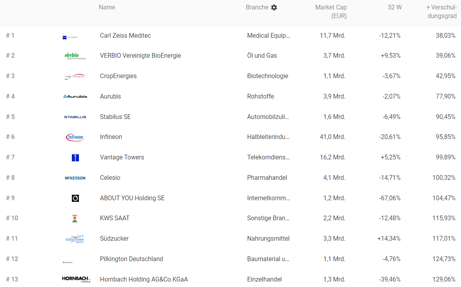Click the Stabilus logo
The image size is (461, 287).
(x=75, y=117)
